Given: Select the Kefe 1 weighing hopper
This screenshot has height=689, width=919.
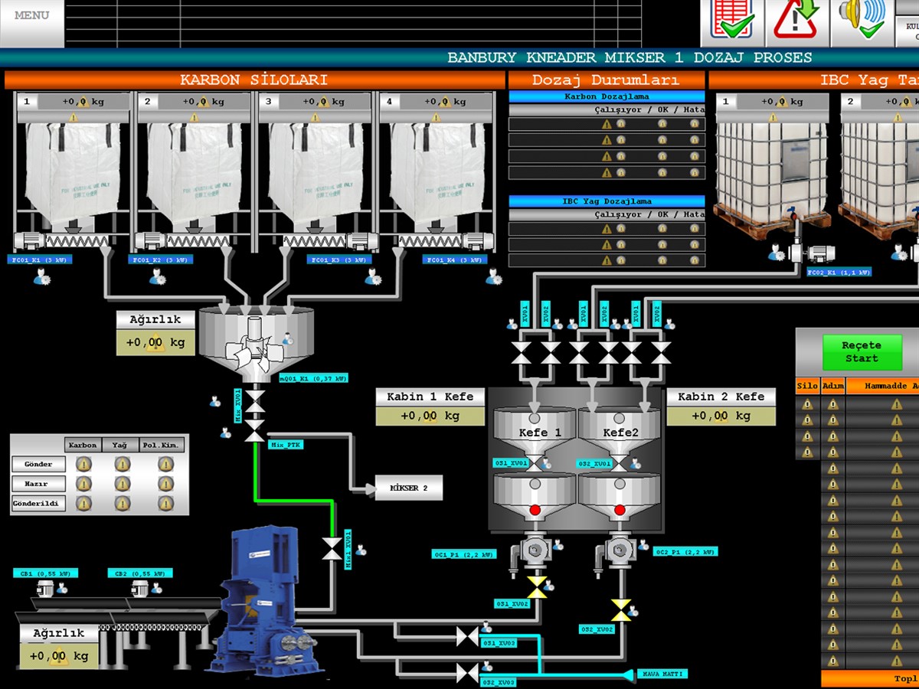Looking at the screenshot, I should coord(535,432).
